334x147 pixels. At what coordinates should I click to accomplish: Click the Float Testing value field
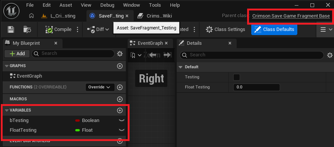click(256, 87)
